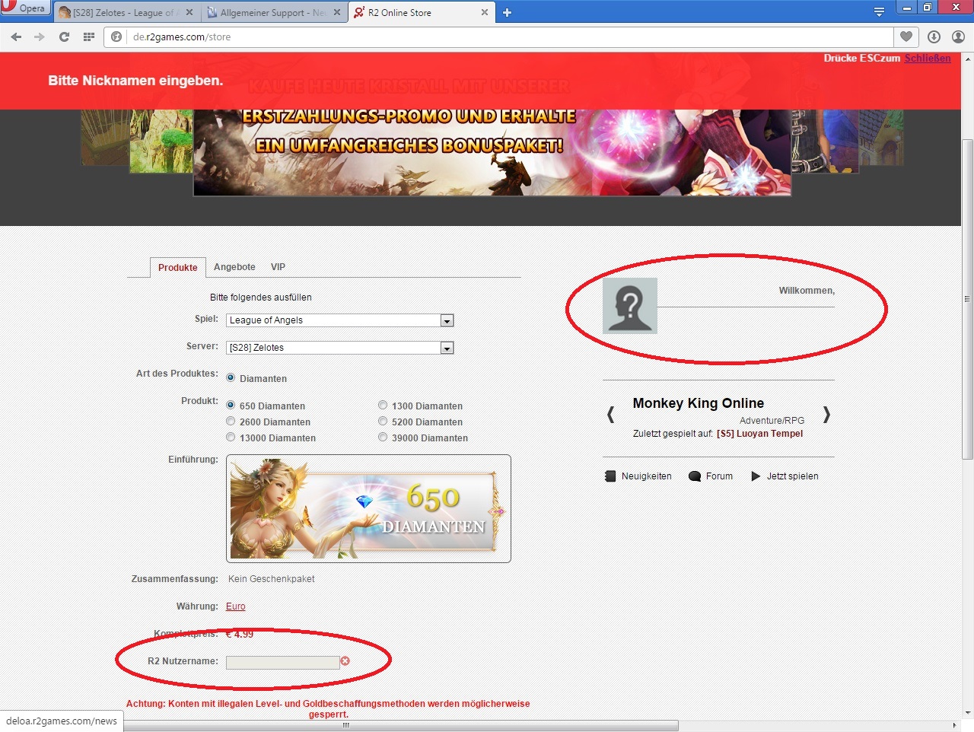Viewport: 974px width, 732px height.
Task: Click the Forum speech bubble icon
Action: (694, 476)
